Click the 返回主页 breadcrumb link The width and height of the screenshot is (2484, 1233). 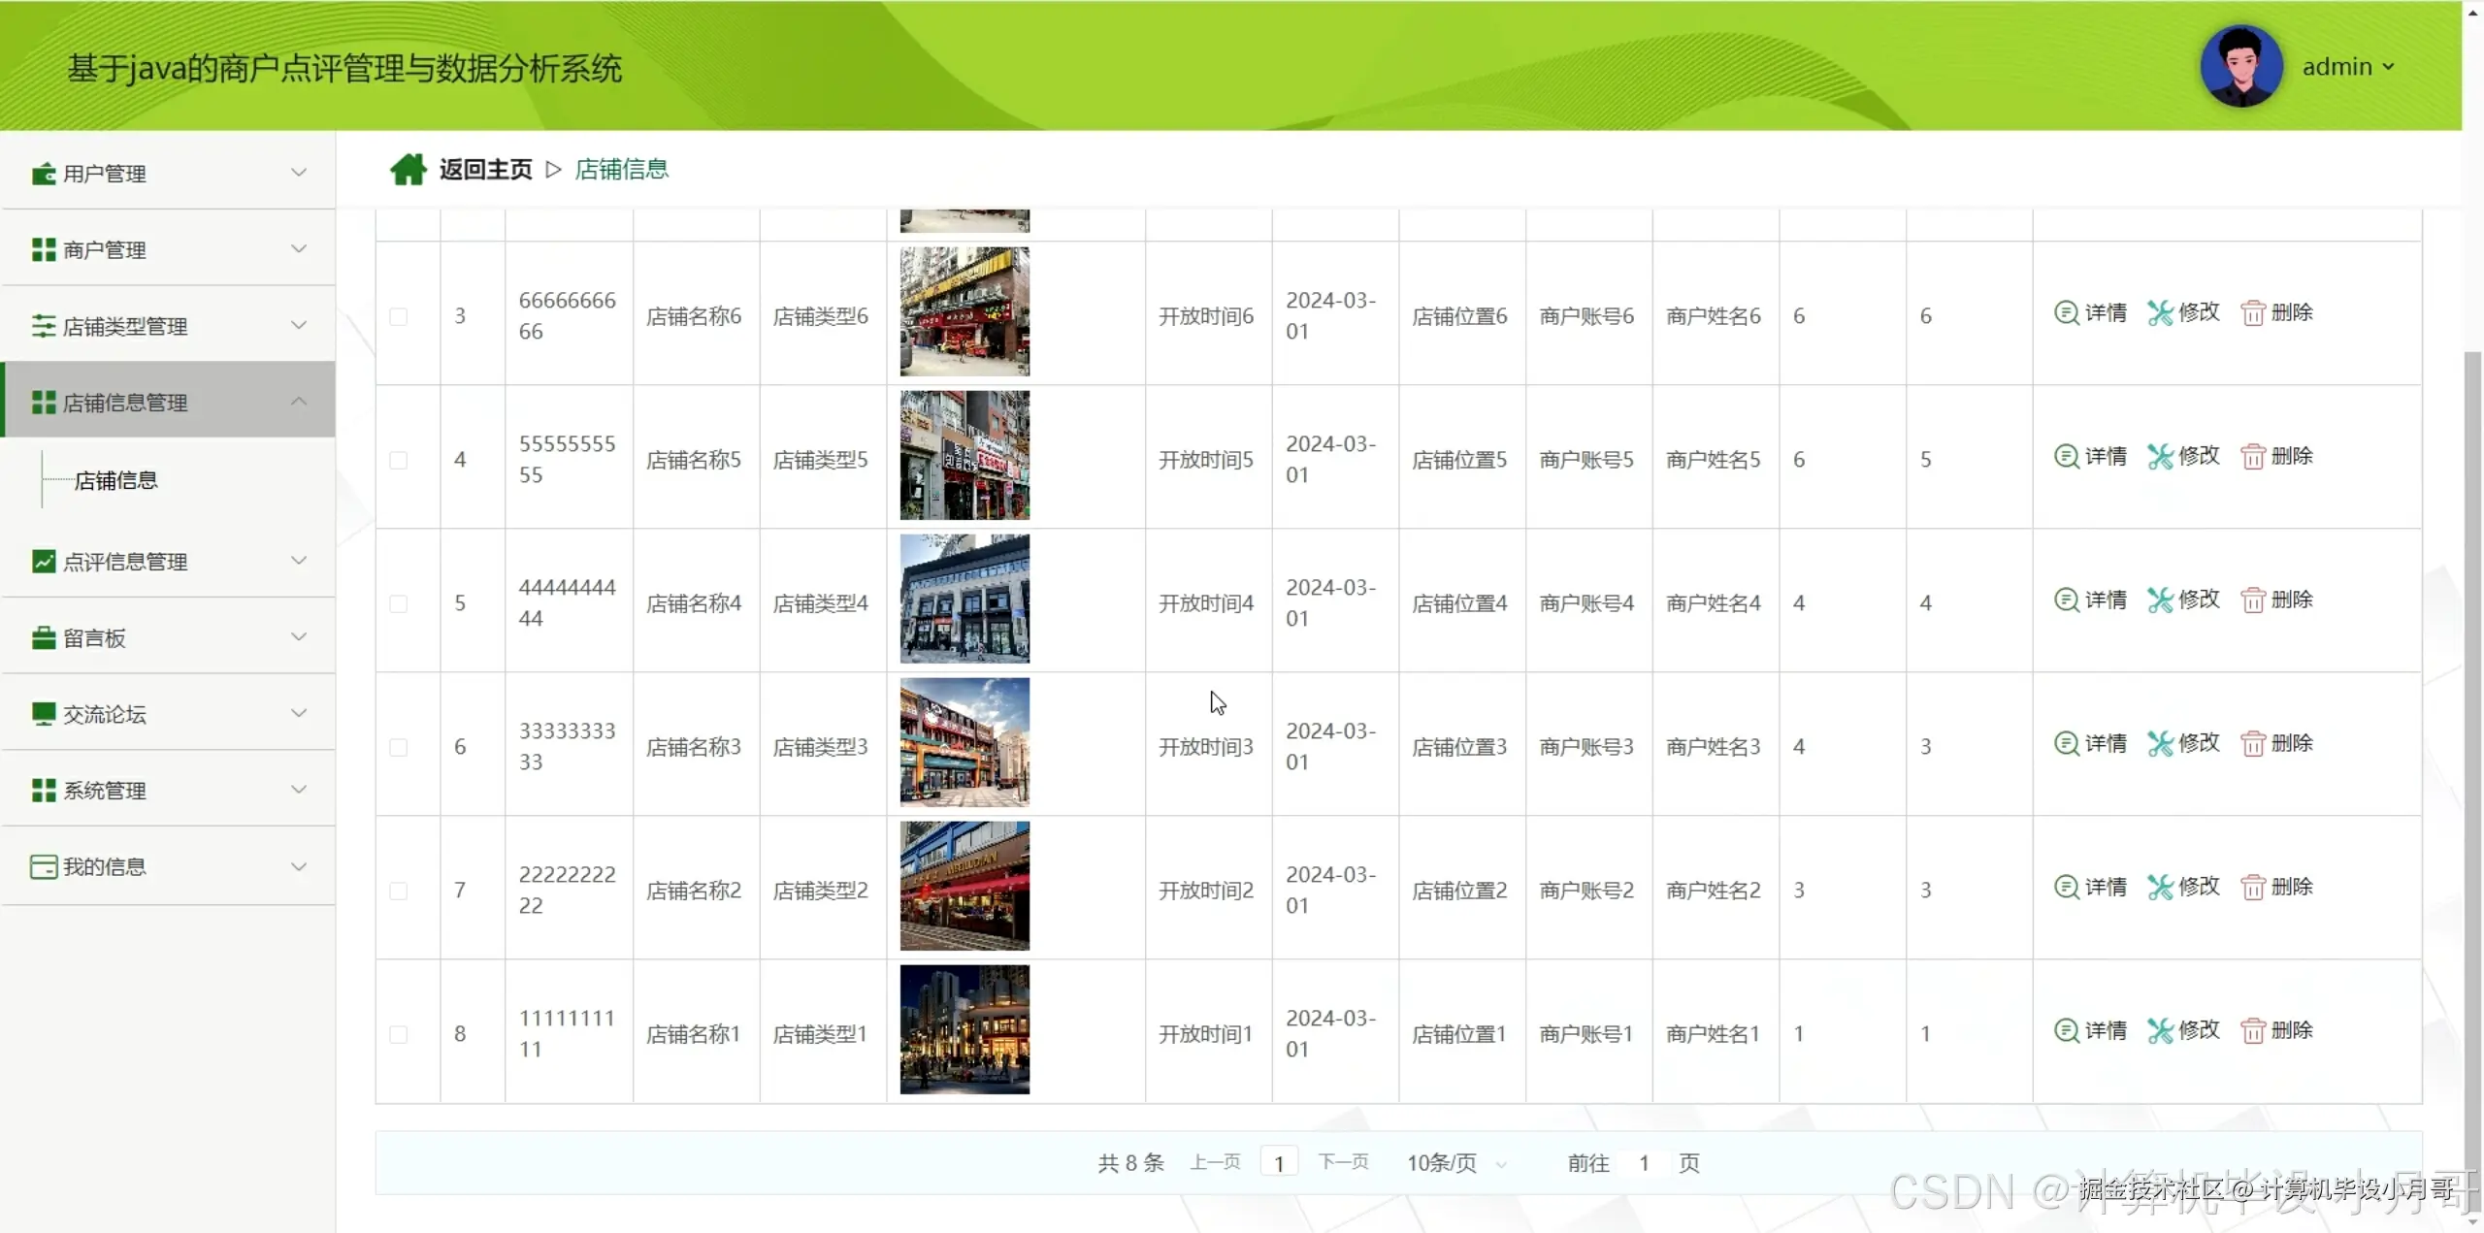(x=485, y=169)
